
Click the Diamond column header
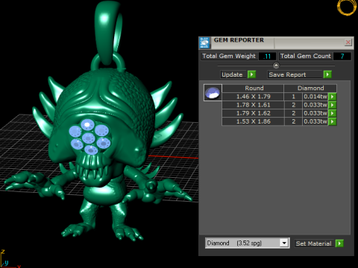[x=310, y=88]
